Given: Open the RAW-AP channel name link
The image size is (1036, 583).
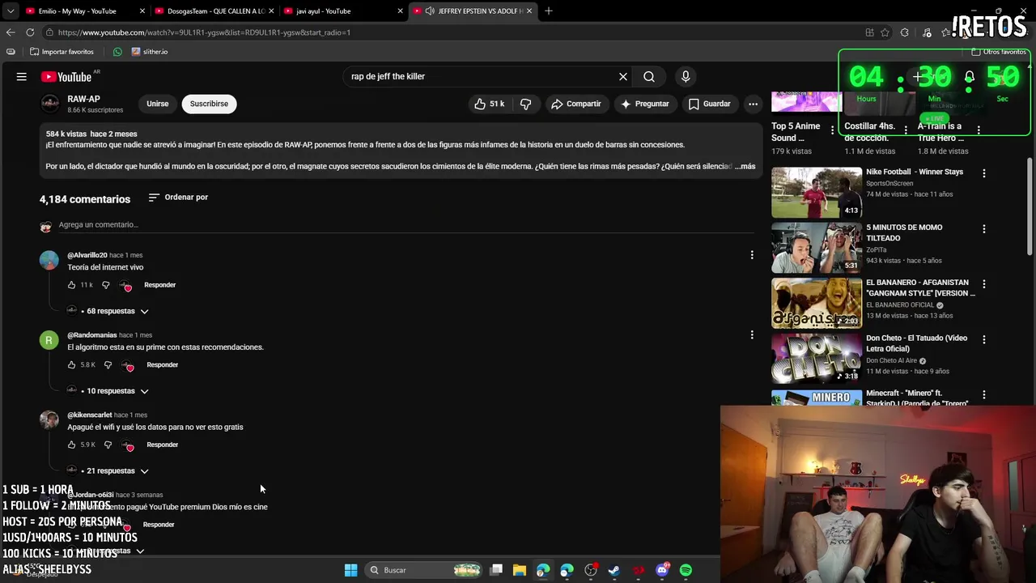Looking at the screenshot, I should click(83, 99).
